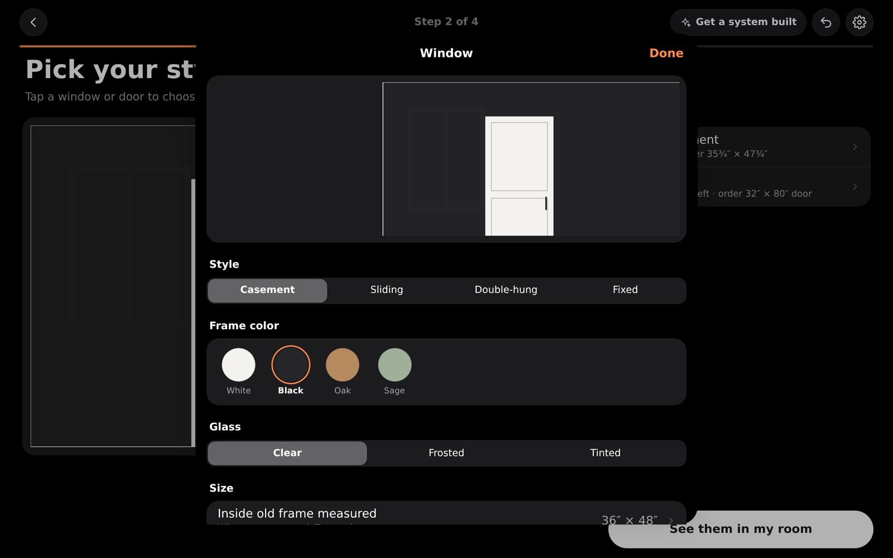The height and width of the screenshot is (558, 893).
Task: Pick the White frame color swatch
Action: [238, 365]
